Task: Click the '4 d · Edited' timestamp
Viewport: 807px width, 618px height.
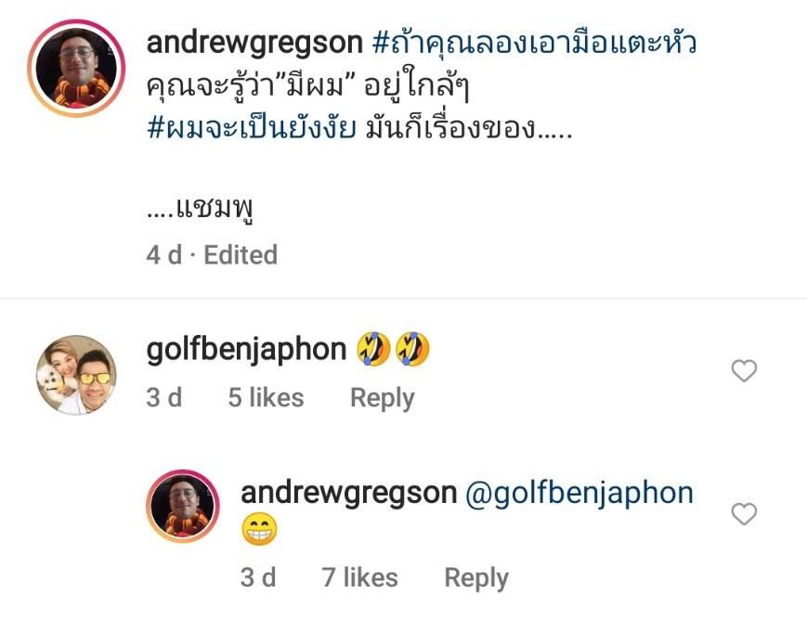Action: coord(212,254)
